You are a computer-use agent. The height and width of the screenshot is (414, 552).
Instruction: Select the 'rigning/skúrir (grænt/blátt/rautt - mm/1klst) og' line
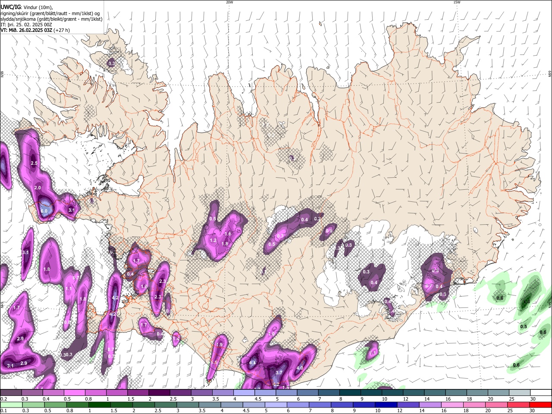(x=50, y=13)
